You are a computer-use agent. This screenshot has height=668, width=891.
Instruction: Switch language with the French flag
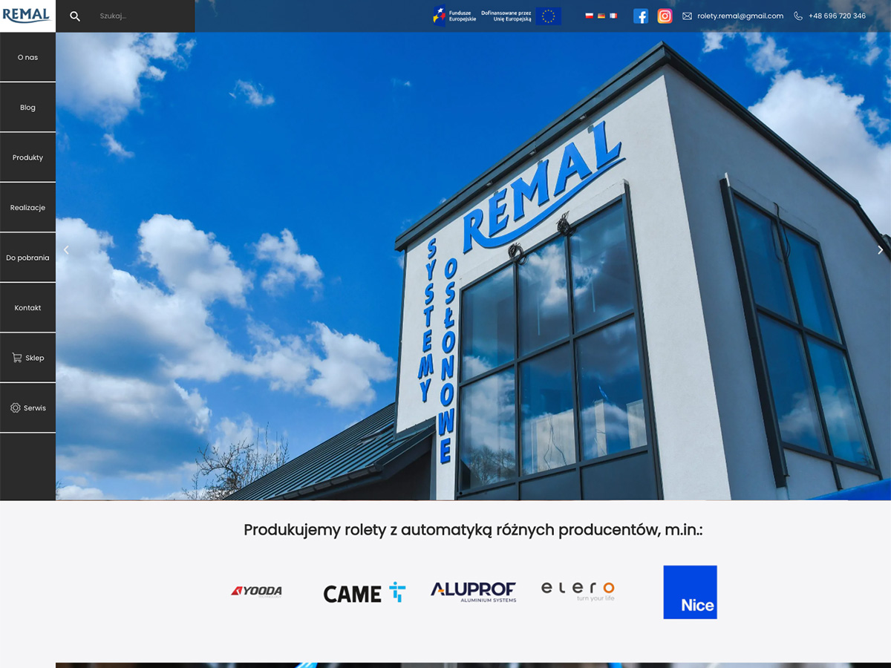pos(613,16)
